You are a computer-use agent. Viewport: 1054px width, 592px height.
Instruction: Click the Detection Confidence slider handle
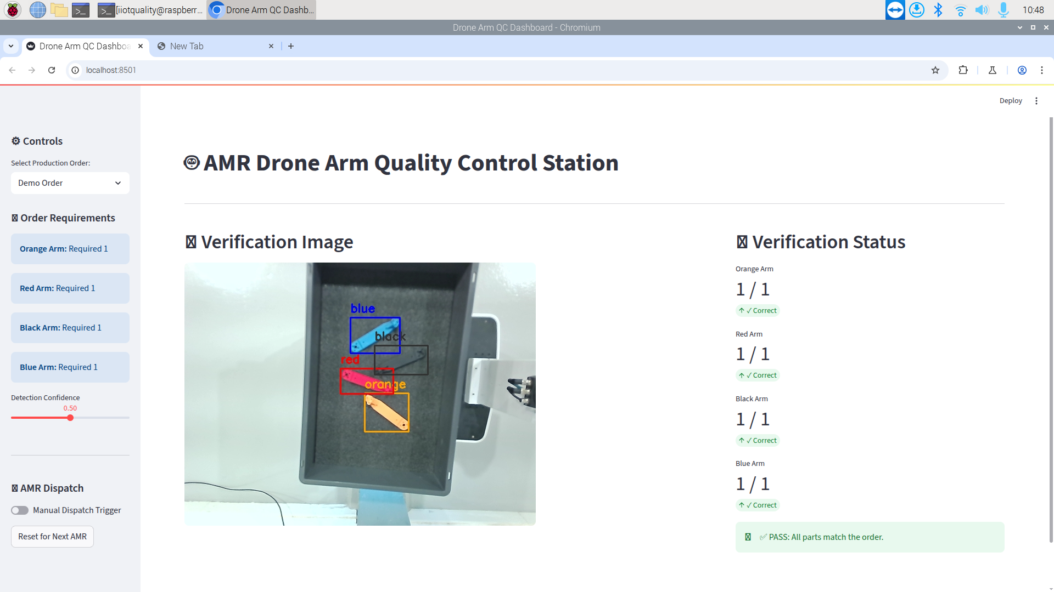coord(70,418)
